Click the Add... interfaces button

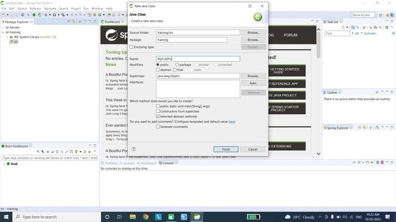click(254, 83)
